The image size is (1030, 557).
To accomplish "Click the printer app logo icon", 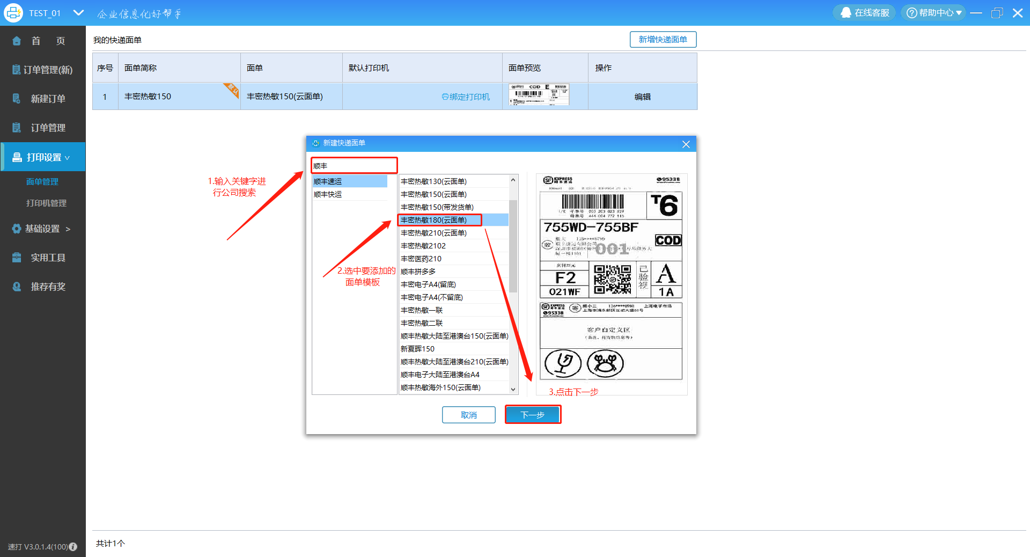I will tap(13, 13).
